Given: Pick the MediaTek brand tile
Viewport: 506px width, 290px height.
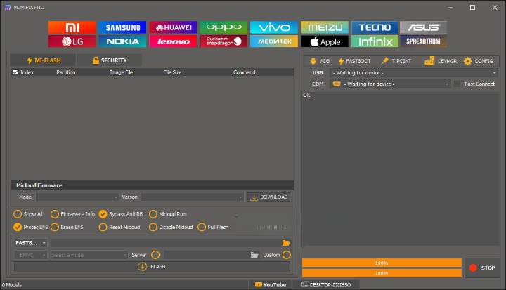Looking at the screenshot, I should pyautogui.click(x=273, y=41).
